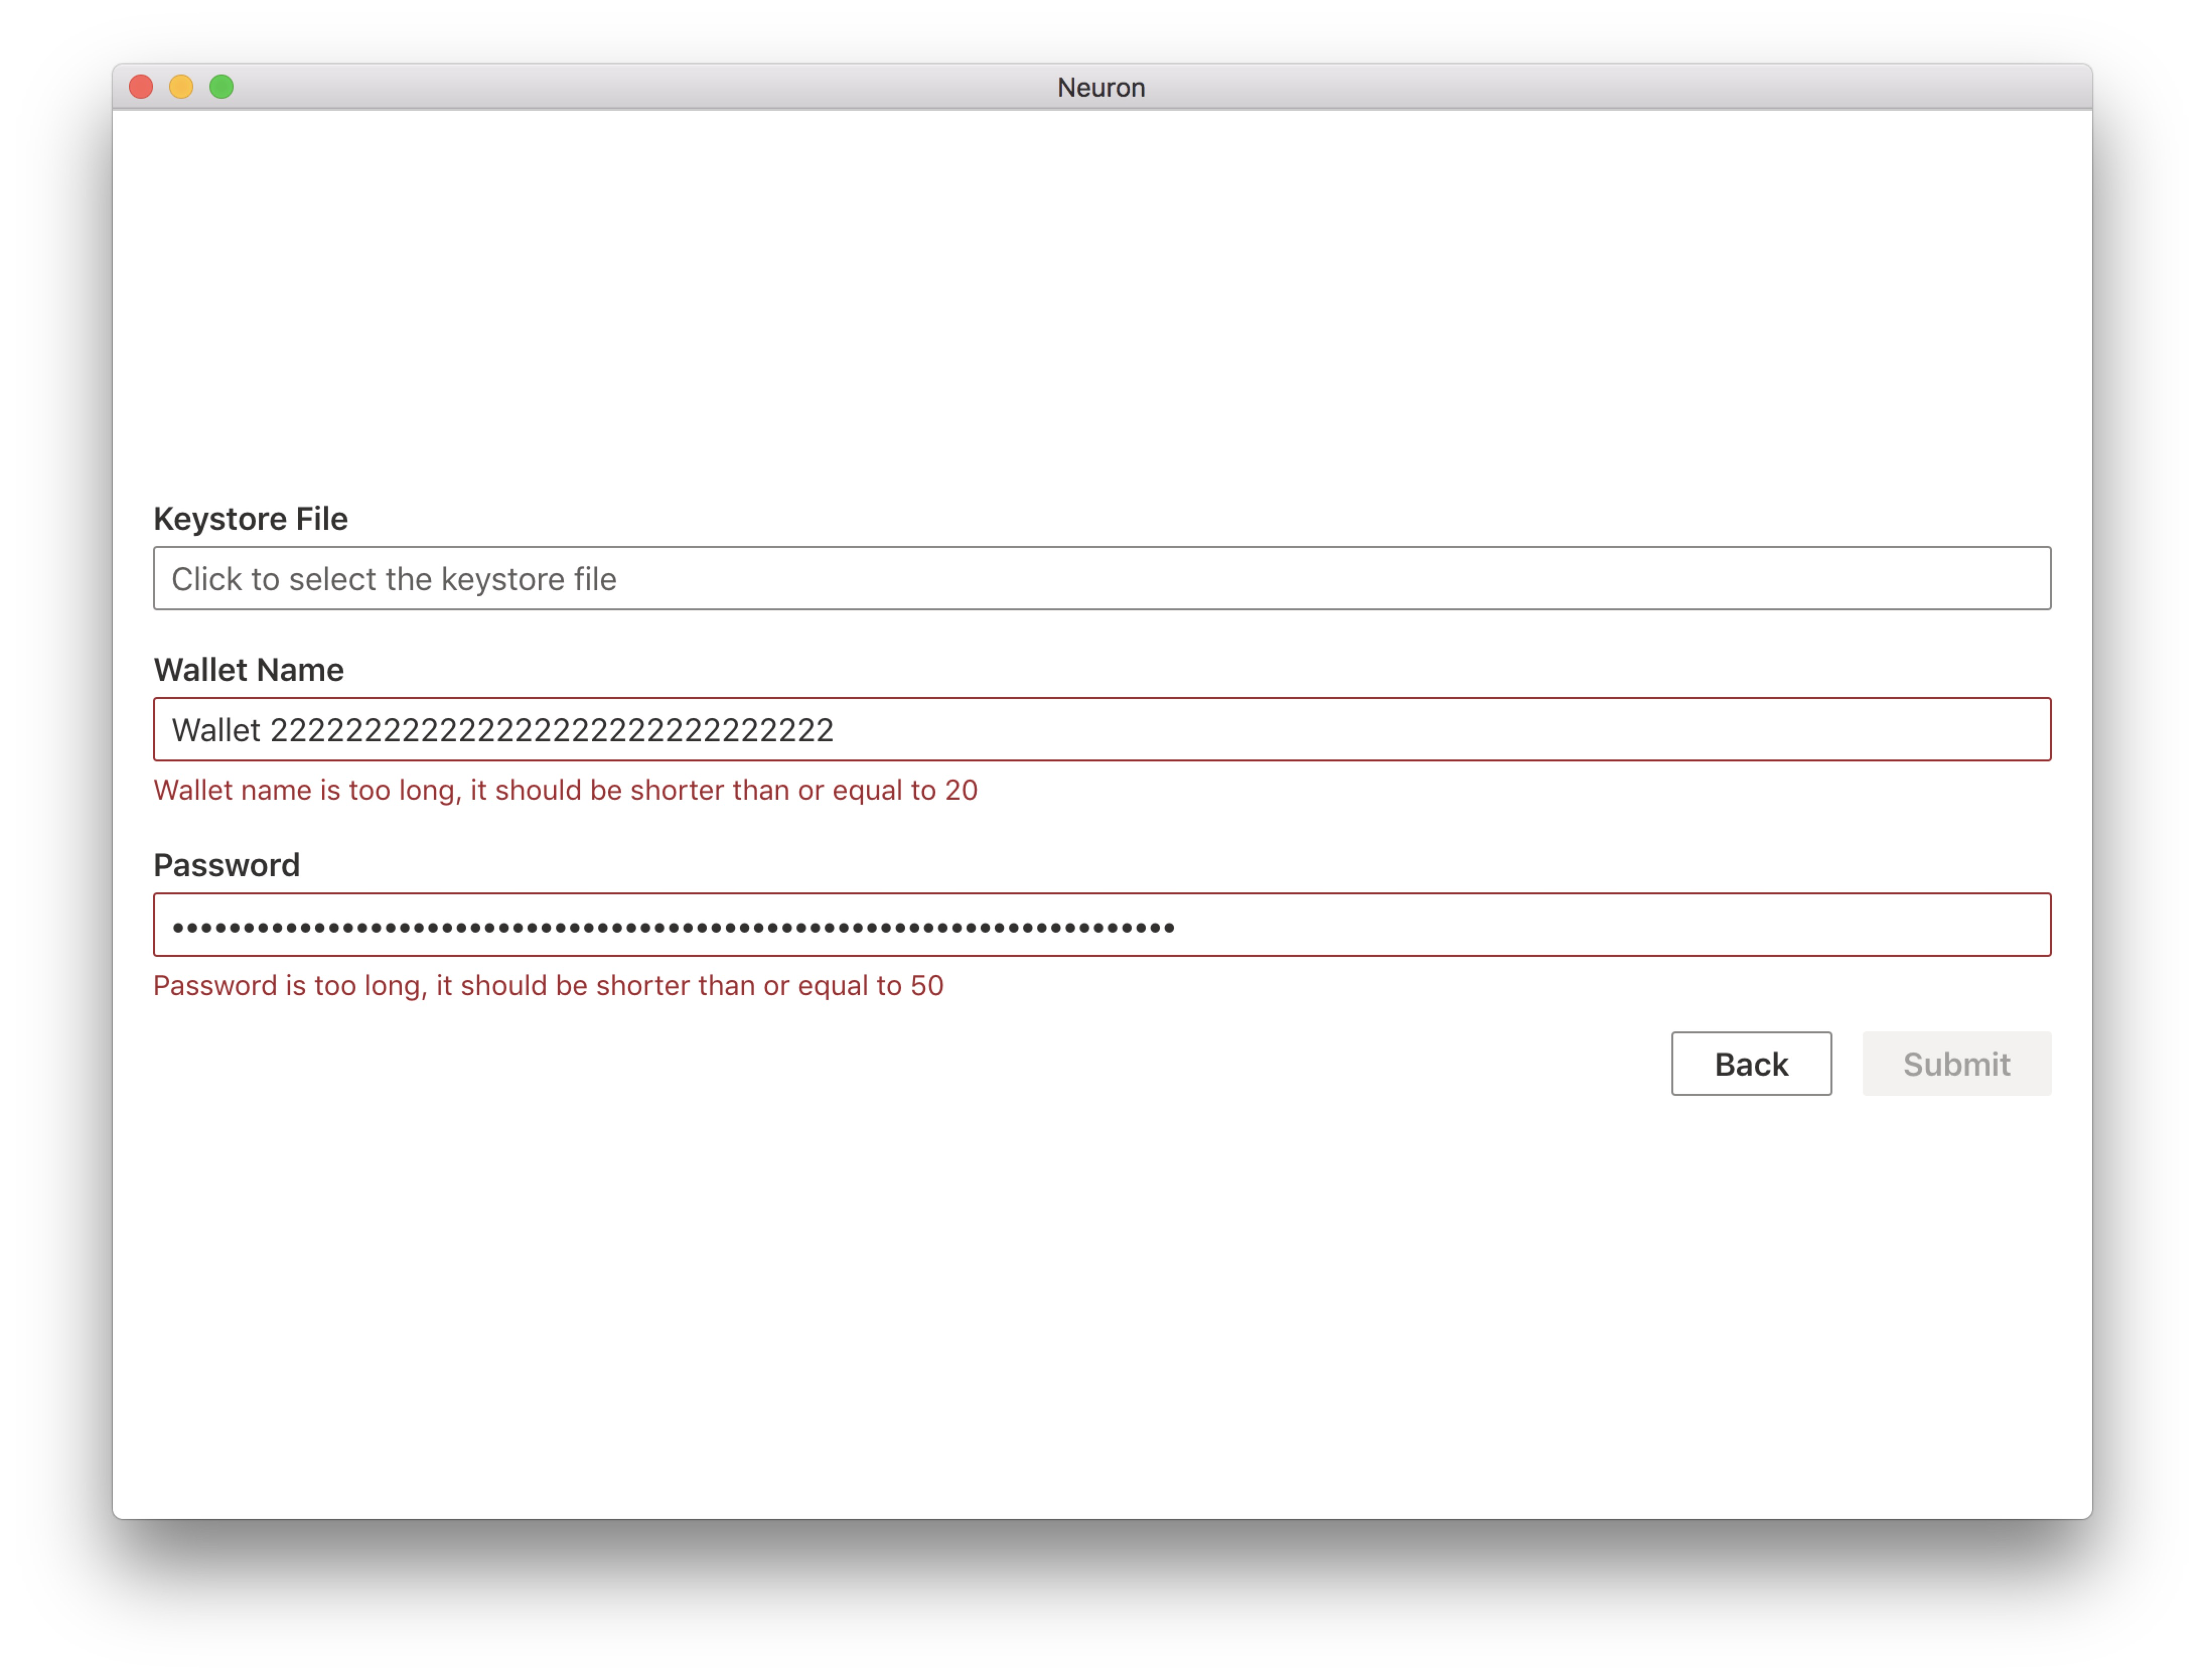
Task: Click the password too long error text
Action: pyautogui.click(x=548, y=985)
